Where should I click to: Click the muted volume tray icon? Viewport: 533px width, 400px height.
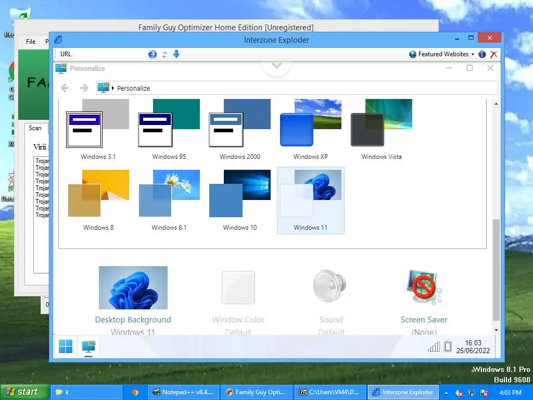coord(459,393)
